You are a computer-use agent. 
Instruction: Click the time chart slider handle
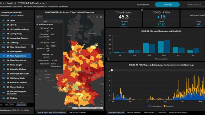112,70
